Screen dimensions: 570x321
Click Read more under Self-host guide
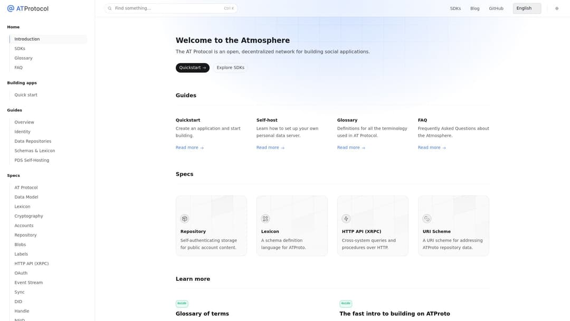tap(270, 148)
